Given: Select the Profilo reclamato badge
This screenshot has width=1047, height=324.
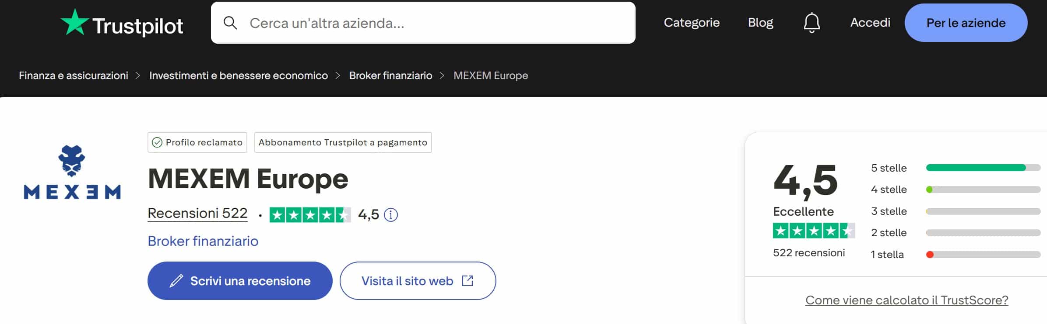Looking at the screenshot, I should 197,142.
